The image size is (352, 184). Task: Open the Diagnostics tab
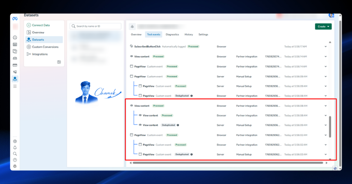(x=172, y=35)
